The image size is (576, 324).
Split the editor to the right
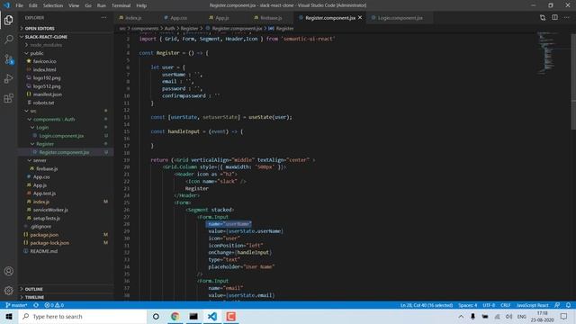pos(554,18)
